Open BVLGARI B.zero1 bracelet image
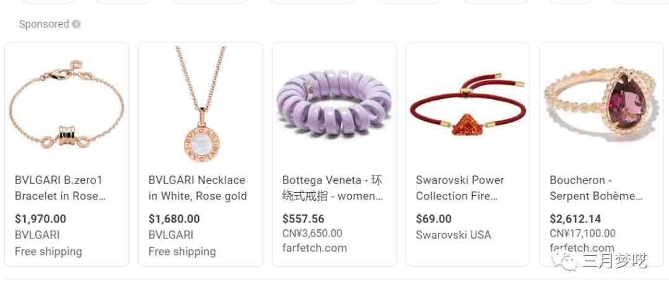 [66, 105]
